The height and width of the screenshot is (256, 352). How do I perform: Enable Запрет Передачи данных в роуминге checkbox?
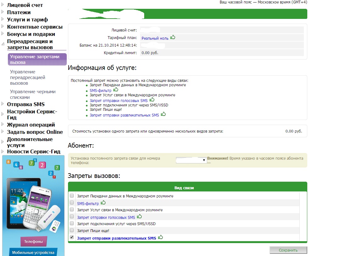[x=72, y=196]
